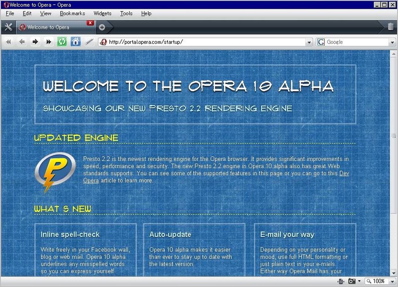Click the E-mail your way heading
The height and width of the screenshot is (287, 398).
point(287,234)
